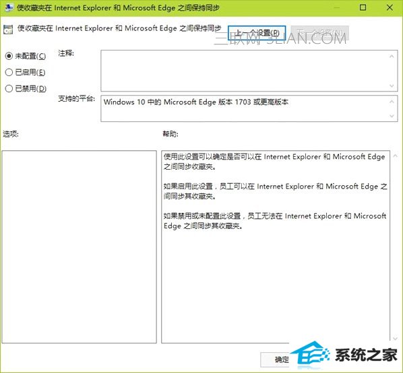Screen dimensions: 403x373
Task: Click inside the 注释 comment text box
Action: pos(245,71)
